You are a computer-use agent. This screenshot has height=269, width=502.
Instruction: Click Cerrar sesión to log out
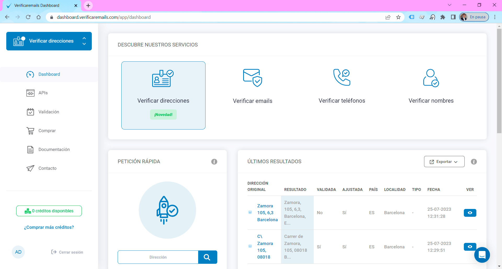(67, 252)
